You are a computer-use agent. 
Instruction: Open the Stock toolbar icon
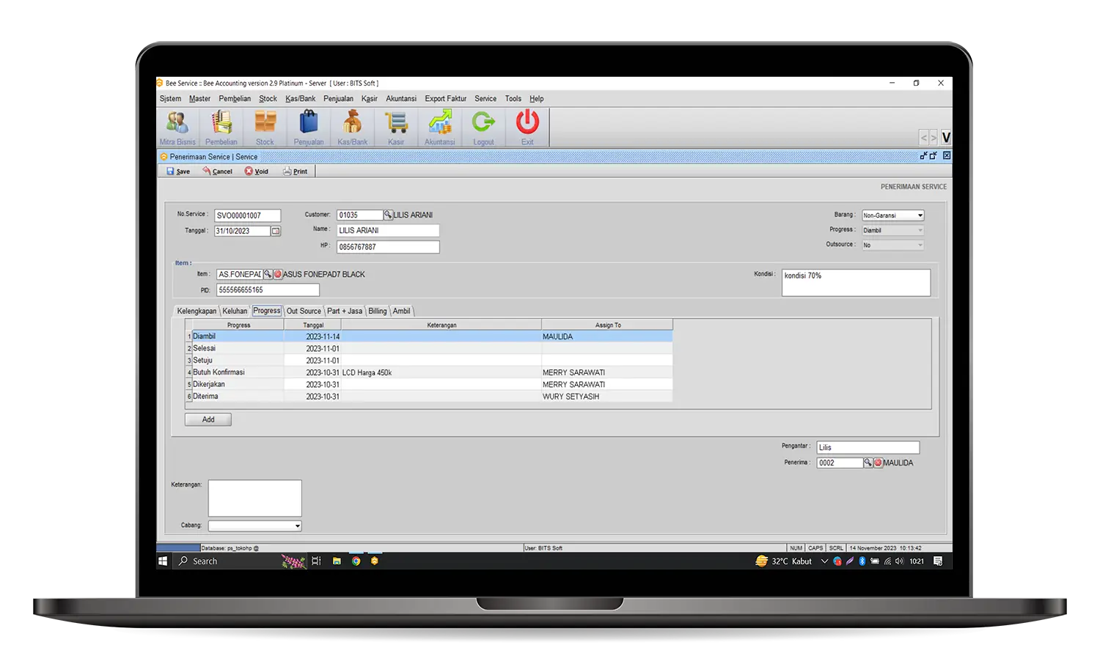(x=265, y=128)
